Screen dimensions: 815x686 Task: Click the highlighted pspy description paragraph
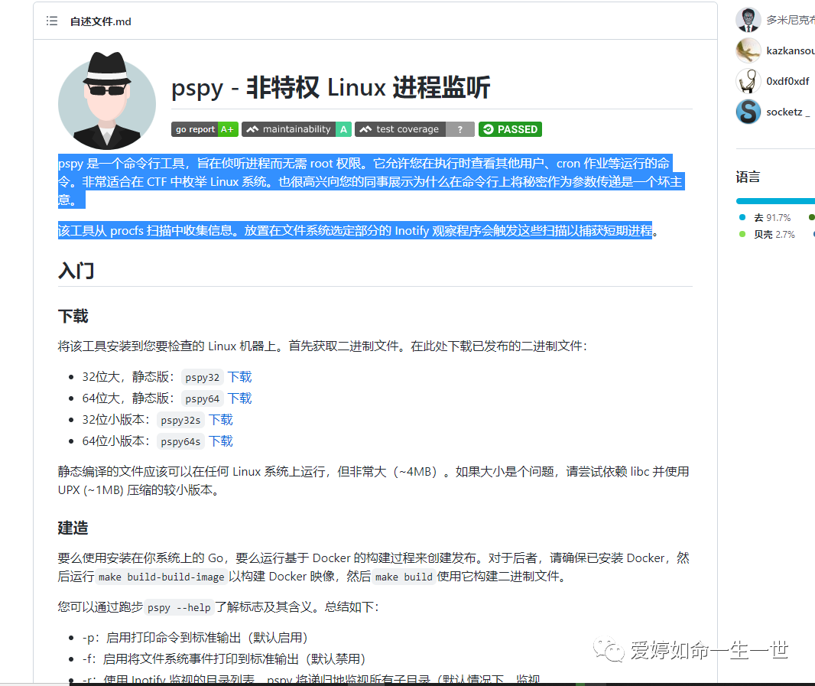pos(371,181)
